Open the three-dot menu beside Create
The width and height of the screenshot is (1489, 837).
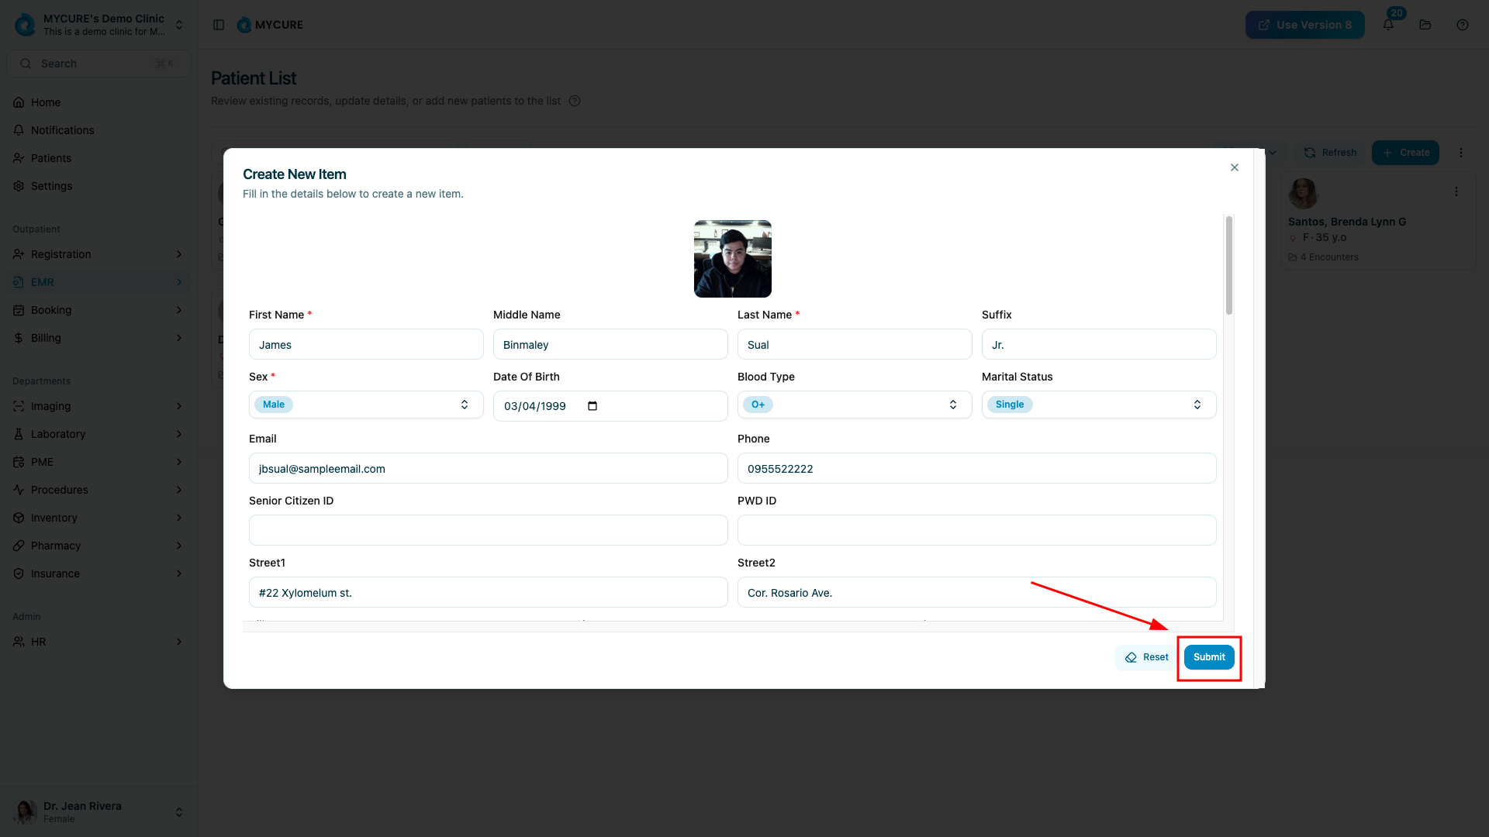click(1461, 153)
